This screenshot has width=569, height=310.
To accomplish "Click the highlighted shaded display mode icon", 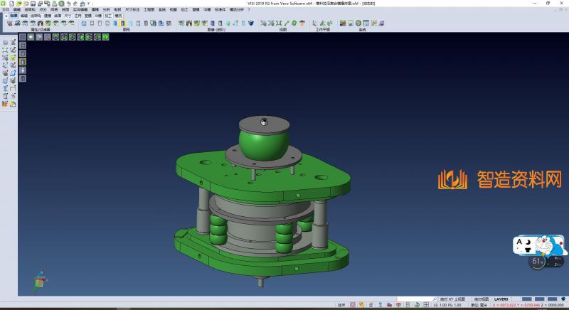I will click(122, 23).
